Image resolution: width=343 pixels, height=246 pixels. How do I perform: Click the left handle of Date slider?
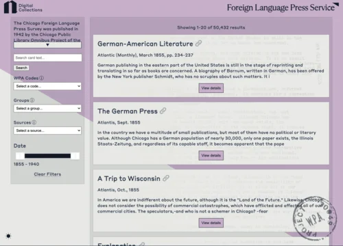[20, 156]
